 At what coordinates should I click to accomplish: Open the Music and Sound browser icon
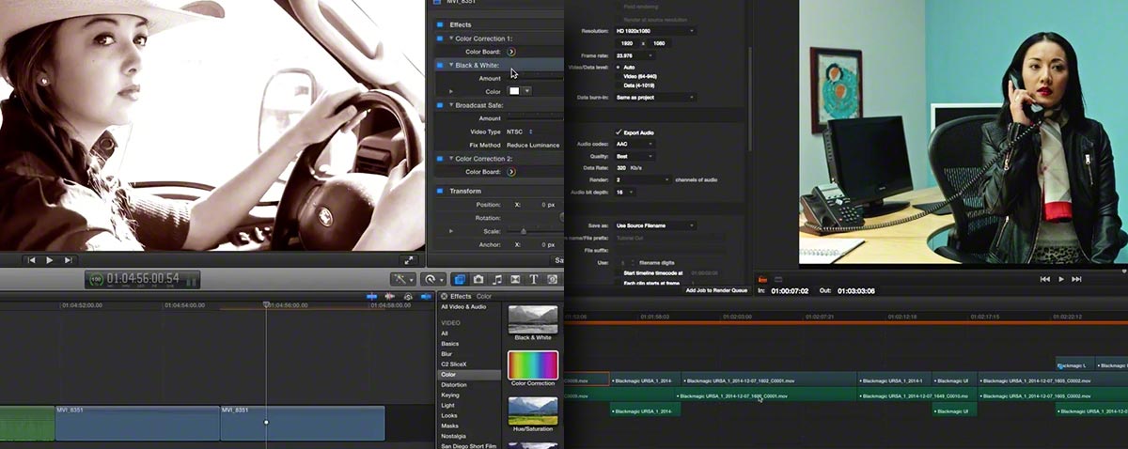tap(497, 279)
